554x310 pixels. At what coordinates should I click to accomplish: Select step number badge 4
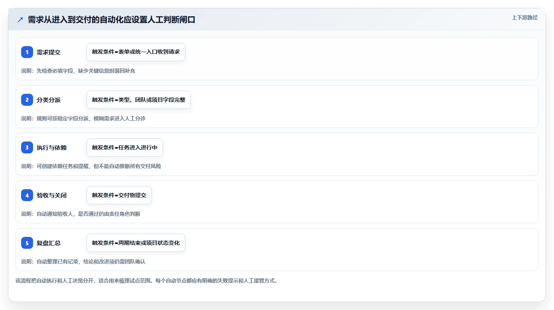click(x=27, y=195)
